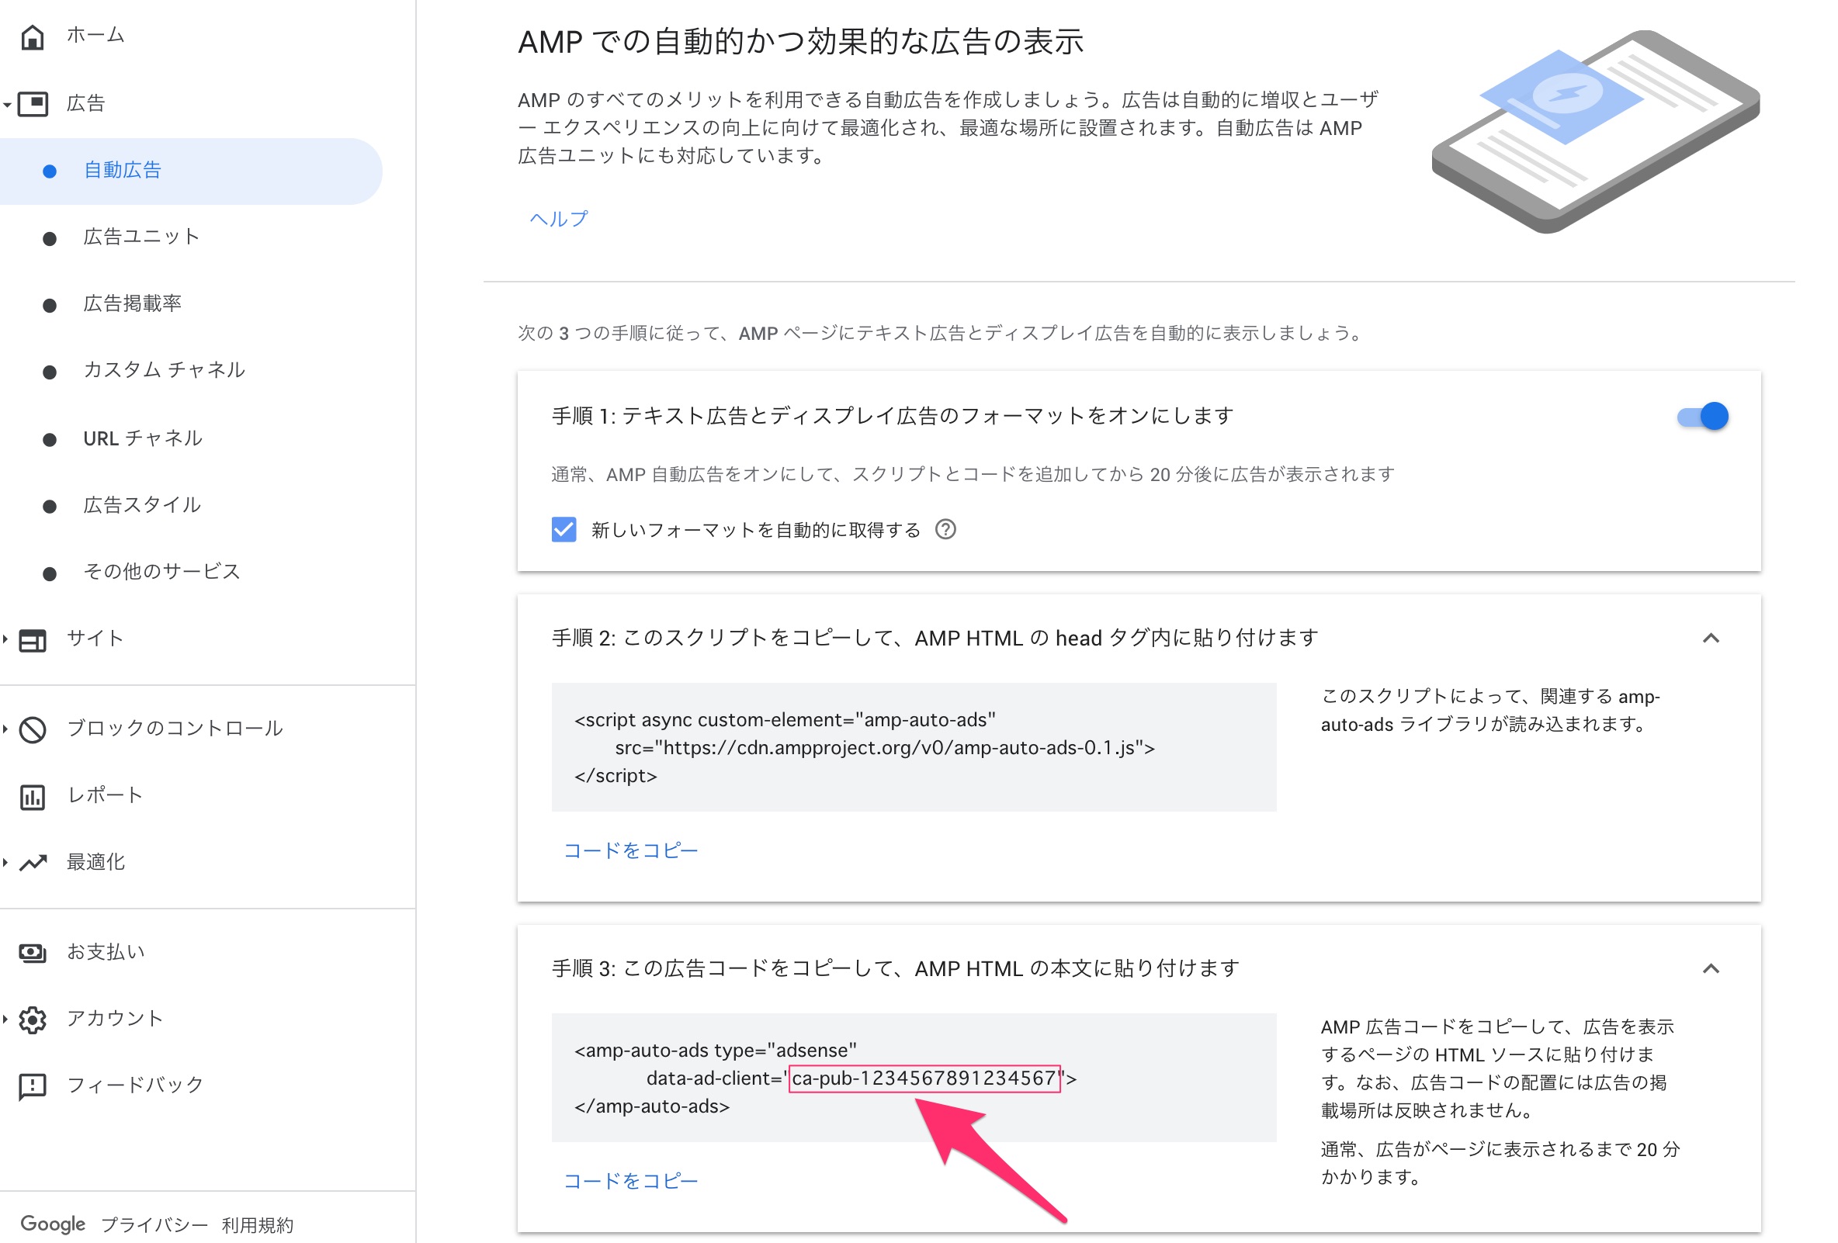Image resolution: width=1838 pixels, height=1243 pixels.
Task: Click the Payments (お支払い) icon
Action: [x=33, y=953]
